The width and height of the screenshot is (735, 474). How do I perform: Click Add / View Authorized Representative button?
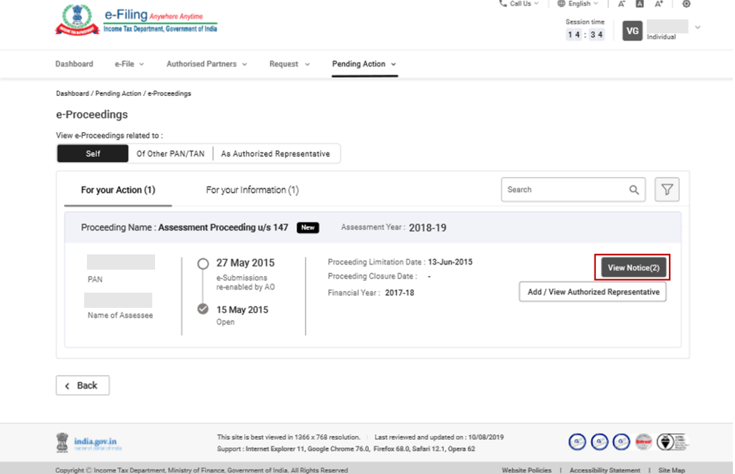pos(592,292)
